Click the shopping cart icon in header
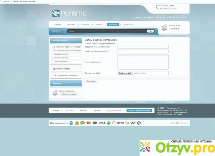This screenshot has width=215, height=156. click(164, 28)
